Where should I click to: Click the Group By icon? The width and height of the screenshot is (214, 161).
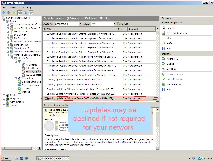tap(164, 69)
